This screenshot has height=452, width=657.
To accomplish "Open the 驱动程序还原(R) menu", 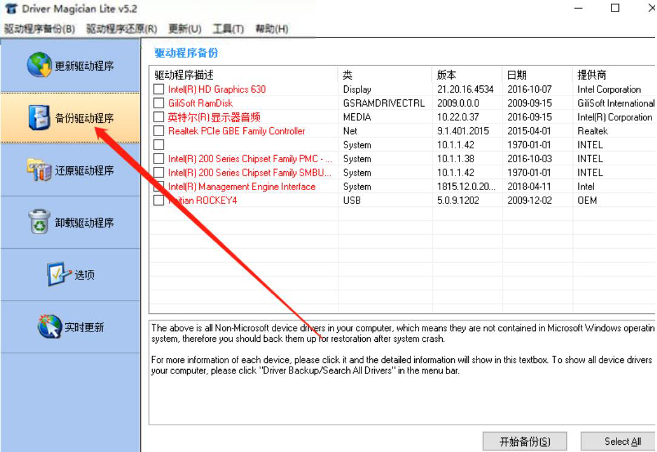I will 122,29.
